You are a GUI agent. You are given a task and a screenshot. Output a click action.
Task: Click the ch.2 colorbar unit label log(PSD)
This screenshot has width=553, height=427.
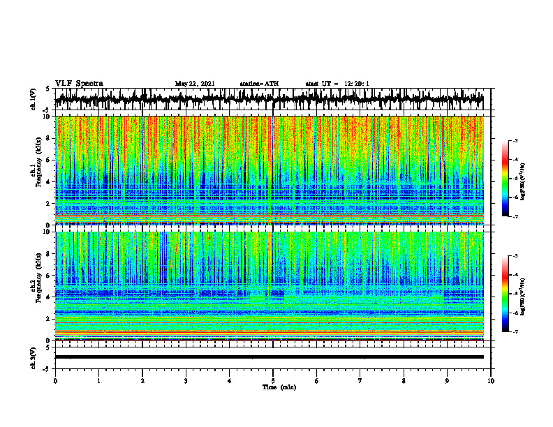click(523, 296)
